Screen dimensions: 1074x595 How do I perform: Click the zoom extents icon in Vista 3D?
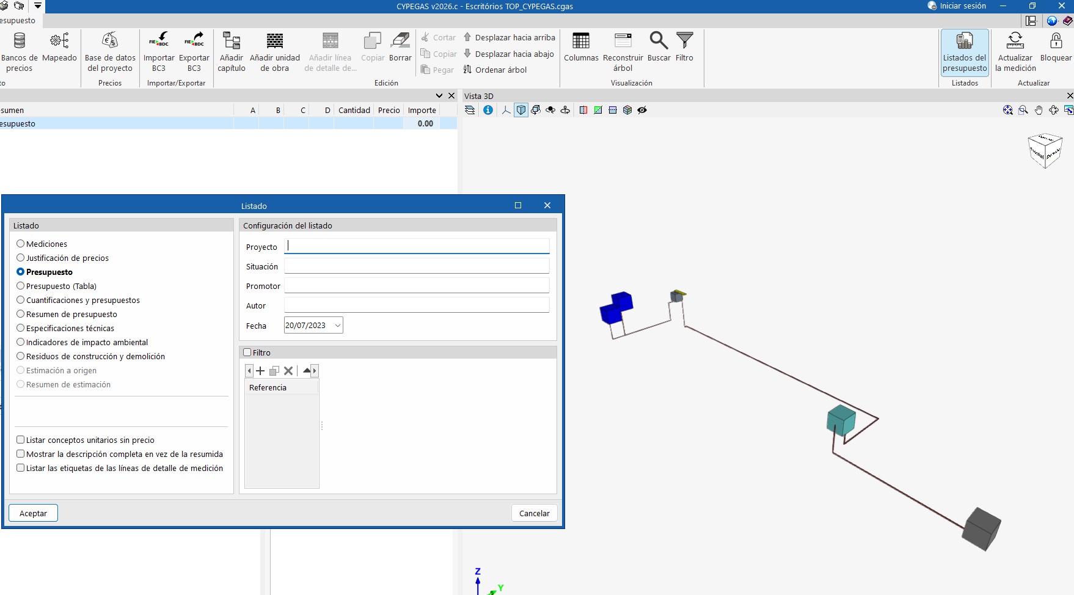click(1008, 110)
